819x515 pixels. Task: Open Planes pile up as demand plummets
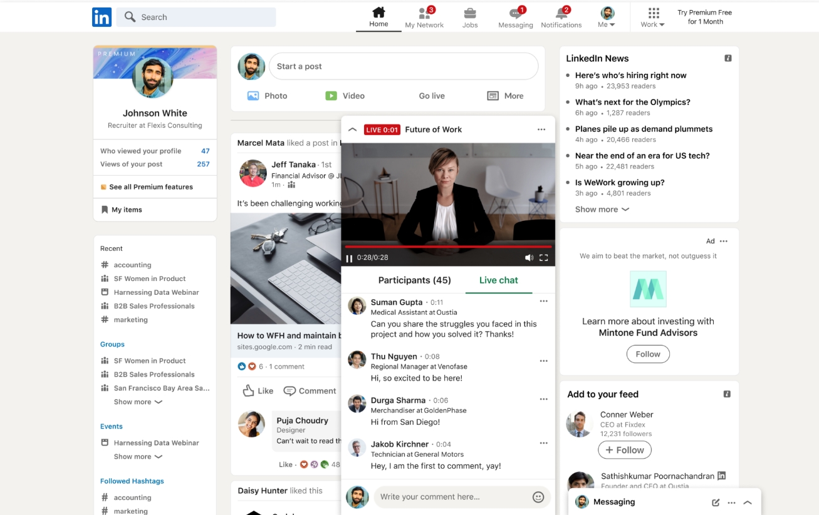[644, 129]
